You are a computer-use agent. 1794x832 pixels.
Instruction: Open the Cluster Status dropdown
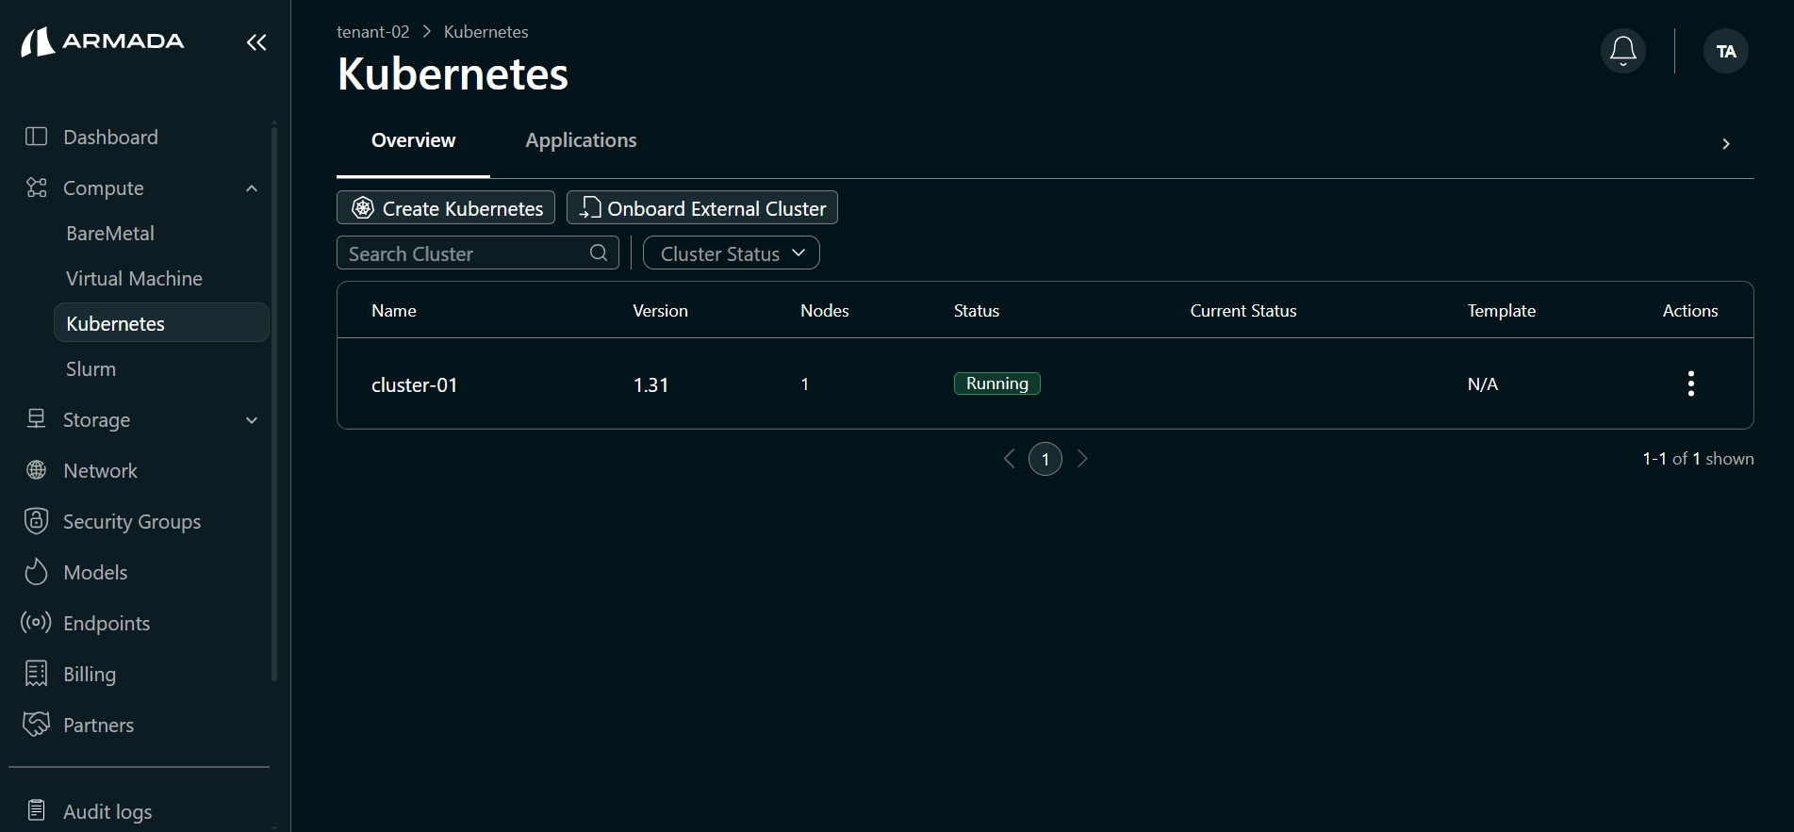point(731,253)
